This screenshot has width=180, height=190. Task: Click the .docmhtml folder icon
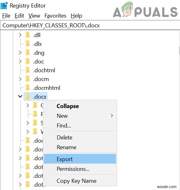pos(28,88)
